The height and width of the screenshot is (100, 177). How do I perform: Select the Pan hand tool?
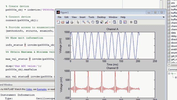point(93,22)
